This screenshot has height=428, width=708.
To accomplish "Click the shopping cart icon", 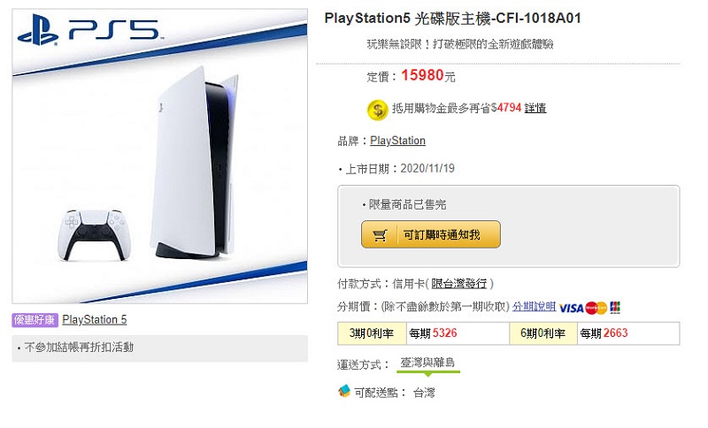I will pyautogui.click(x=380, y=235).
